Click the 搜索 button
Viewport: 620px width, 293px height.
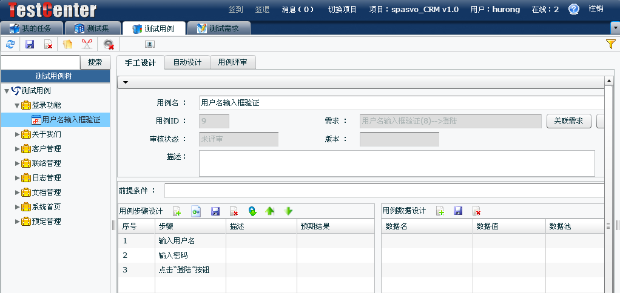(95, 62)
